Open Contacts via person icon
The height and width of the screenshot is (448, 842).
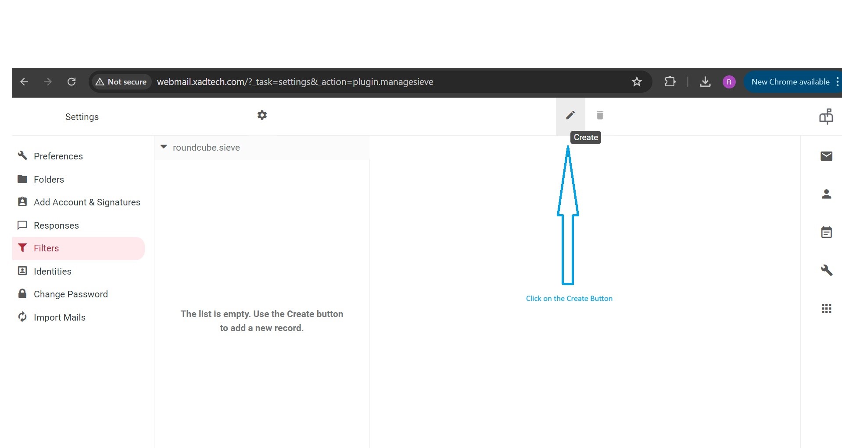pyautogui.click(x=826, y=194)
